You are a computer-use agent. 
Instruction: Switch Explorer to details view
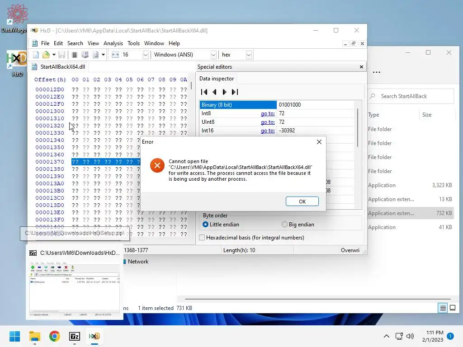(443, 308)
